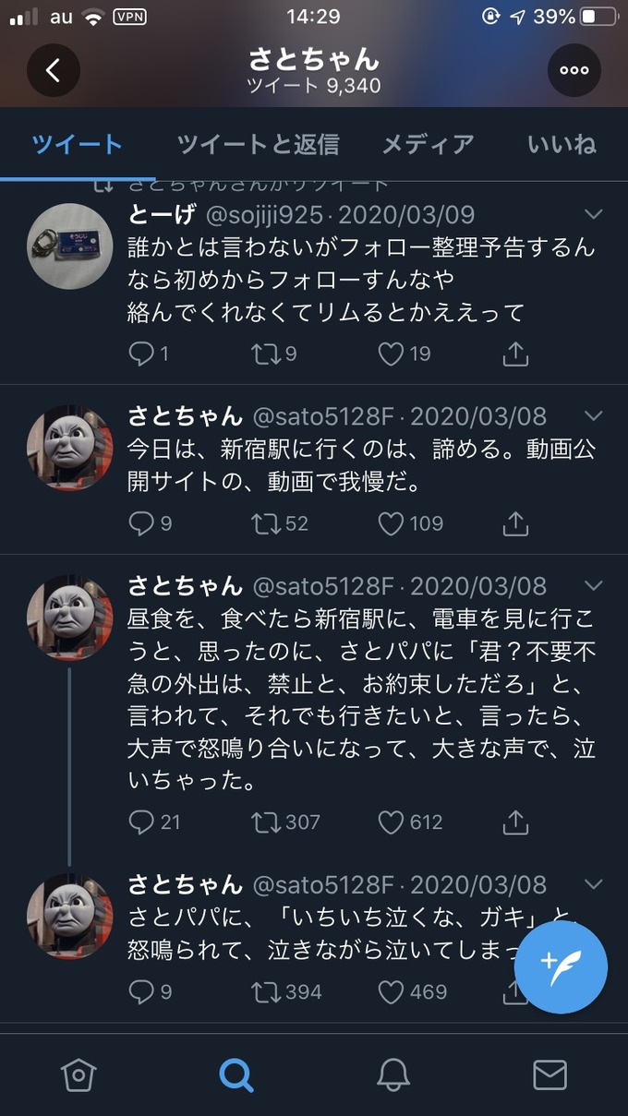Tap the compose new tweet floating button
628x1116 pixels.
(x=561, y=967)
